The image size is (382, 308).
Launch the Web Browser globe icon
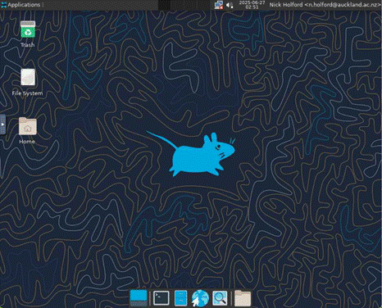tap(200, 298)
